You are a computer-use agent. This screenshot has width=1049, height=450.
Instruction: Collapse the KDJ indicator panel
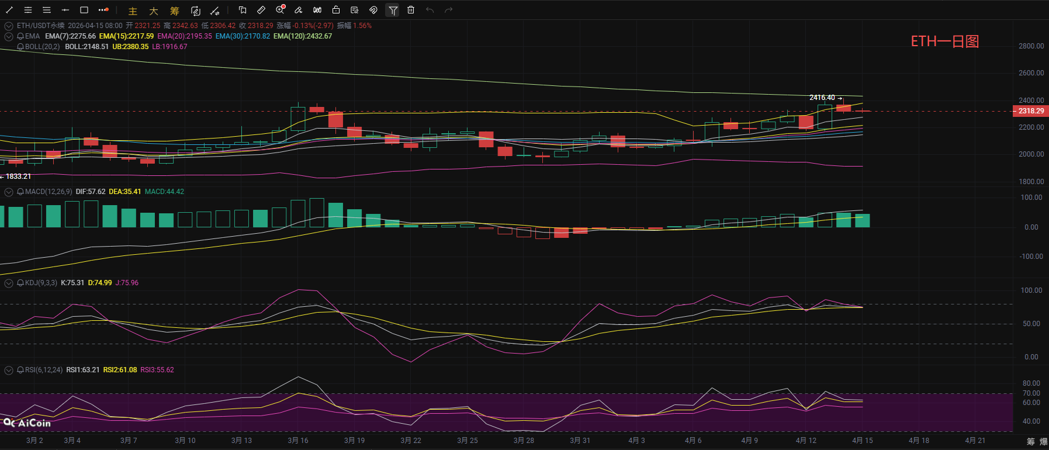pos(9,283)
